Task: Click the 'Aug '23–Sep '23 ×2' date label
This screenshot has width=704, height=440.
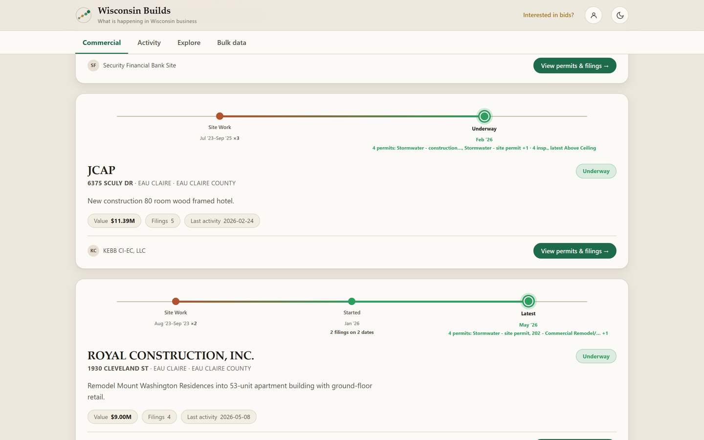Action: tap(176, 324)
